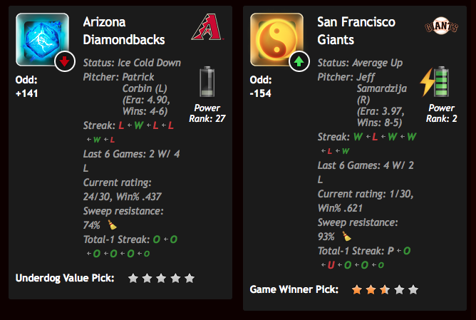476x320 pixels.
Task: Click the Giants -154 odd value
Action: pyautogui.click(x=261, y=93)
